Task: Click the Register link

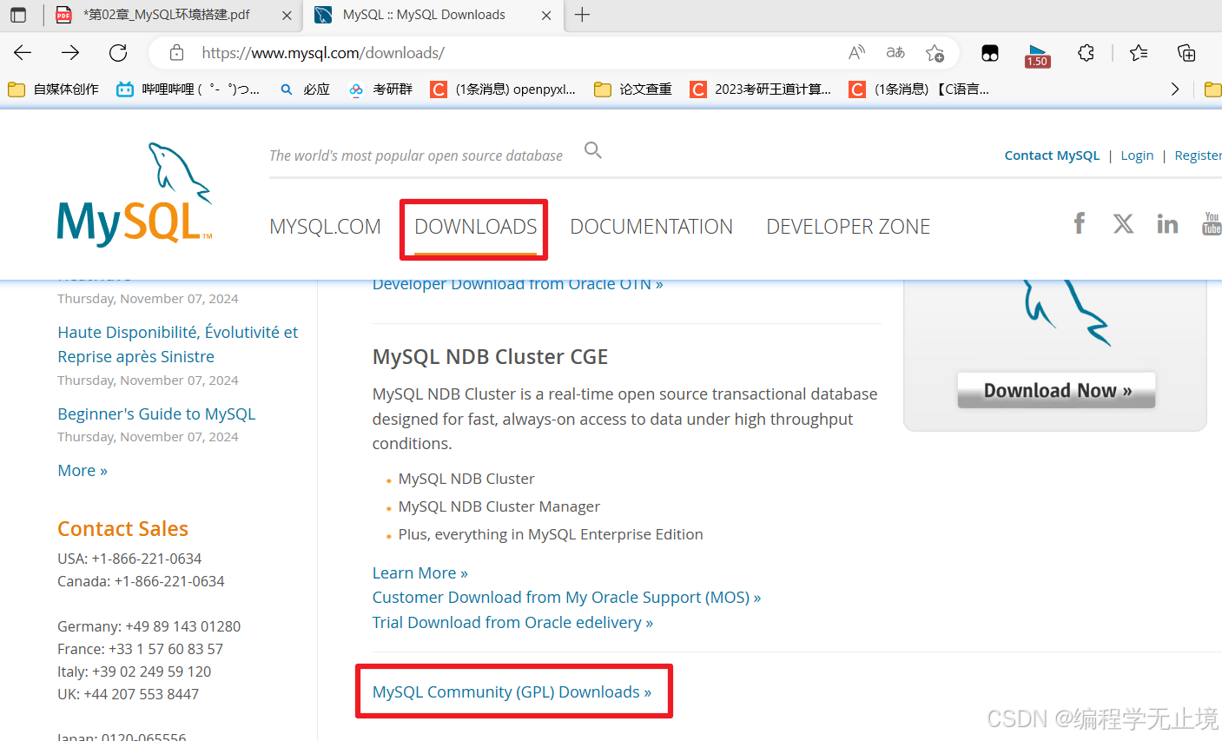Action: [1198, 155]
